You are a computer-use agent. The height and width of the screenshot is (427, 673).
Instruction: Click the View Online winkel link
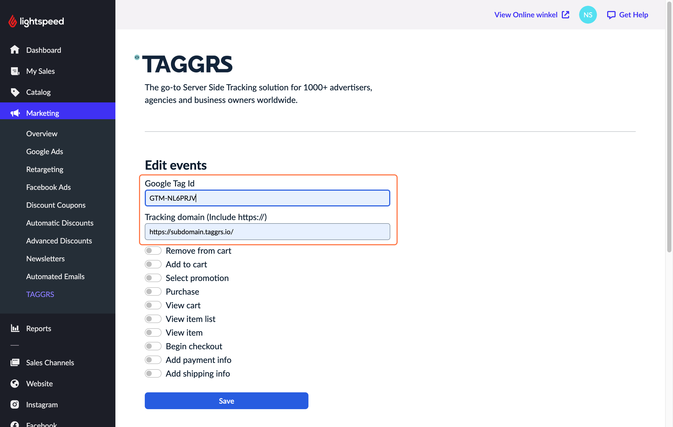tap(526, 14)
